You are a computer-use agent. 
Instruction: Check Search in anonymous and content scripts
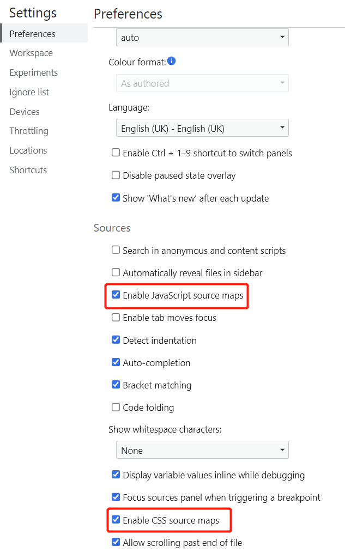pyautogui.click(x=116, y=250)
